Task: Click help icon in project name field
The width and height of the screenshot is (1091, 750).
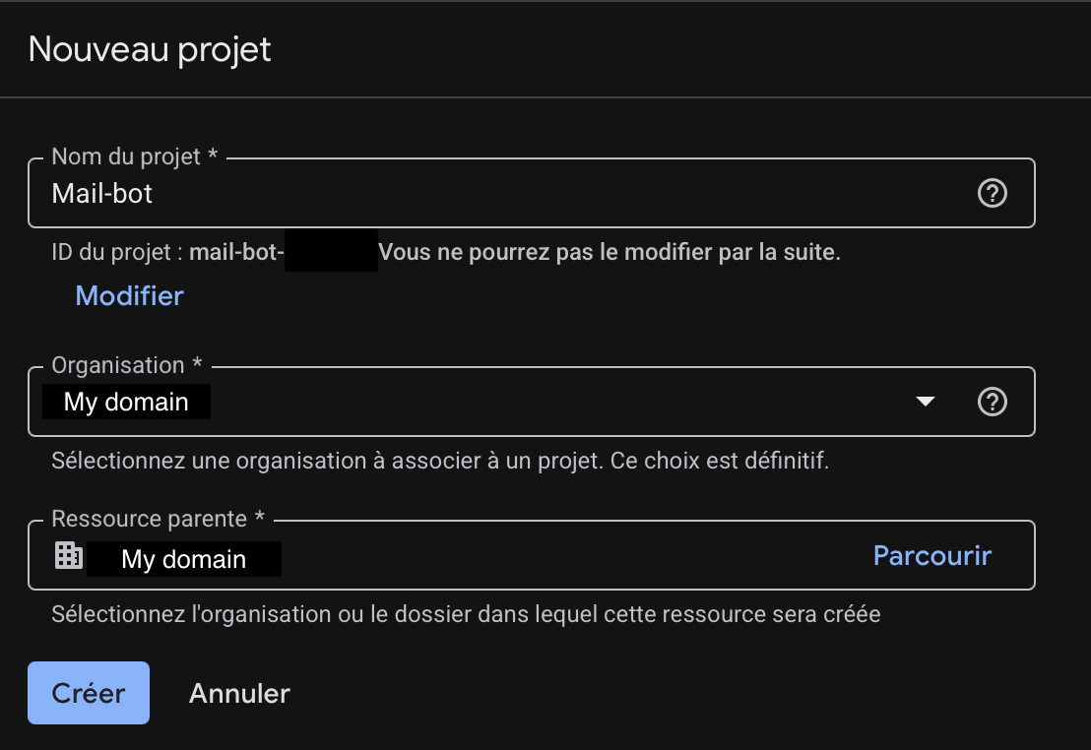Action: tap(992, 194)
